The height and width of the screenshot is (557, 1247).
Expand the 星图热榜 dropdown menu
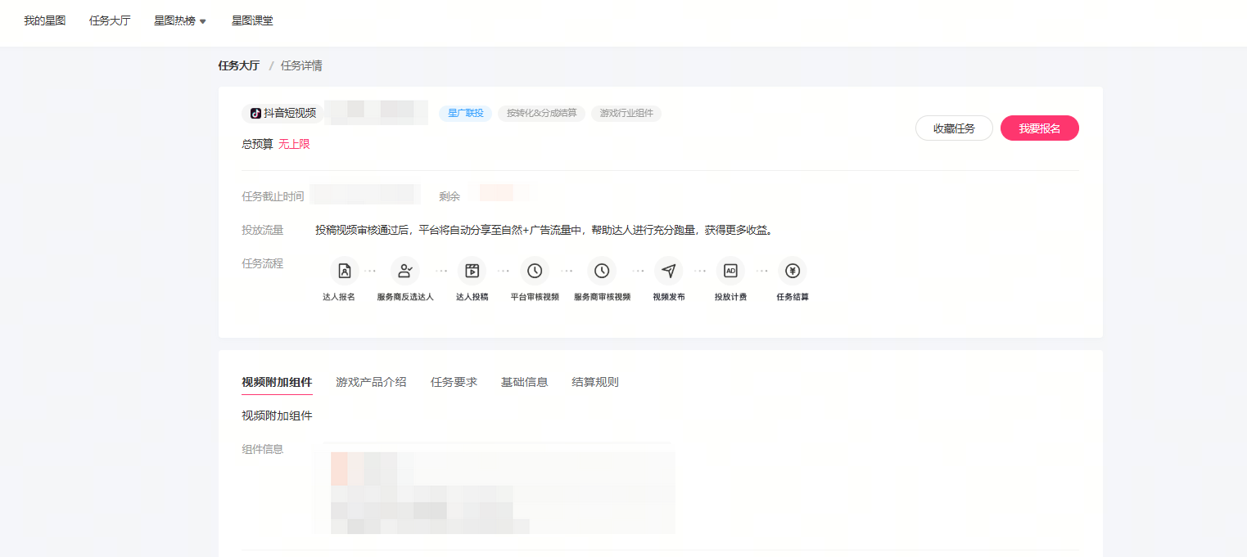[x=180, y=21]
